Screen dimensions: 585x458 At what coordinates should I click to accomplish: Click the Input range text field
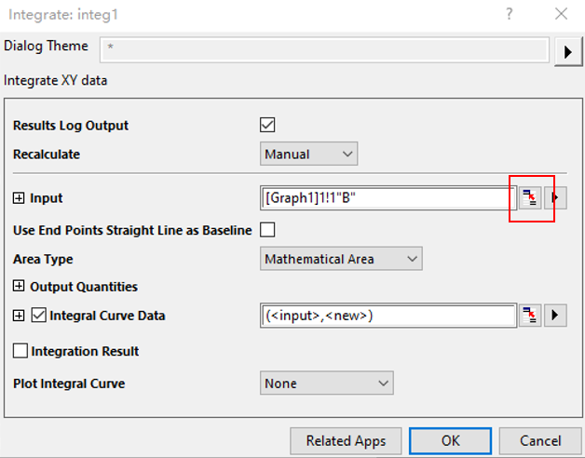point(386,197)
